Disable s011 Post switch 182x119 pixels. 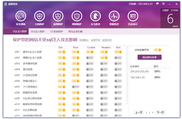pyautogui.click(x=76, y=110)
